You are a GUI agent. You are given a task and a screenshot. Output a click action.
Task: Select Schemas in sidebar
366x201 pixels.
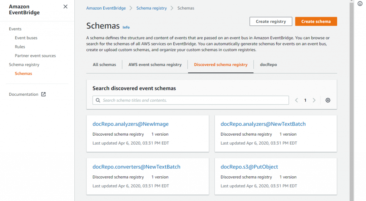pyautogui.click(x=23, y=74)
